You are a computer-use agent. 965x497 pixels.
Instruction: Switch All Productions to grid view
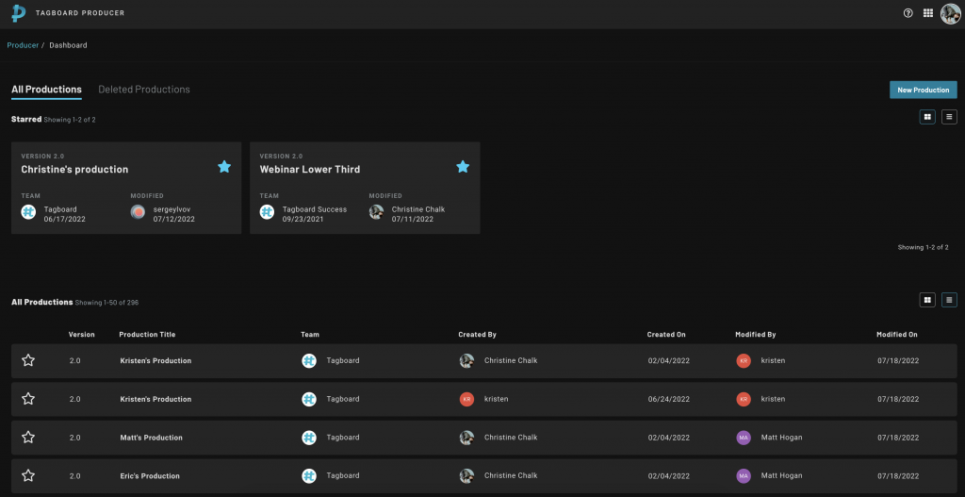pyautogui.click(x=927, y=300)
